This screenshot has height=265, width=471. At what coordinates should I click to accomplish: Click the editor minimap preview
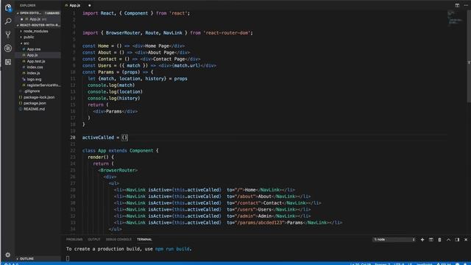point(455,18)
